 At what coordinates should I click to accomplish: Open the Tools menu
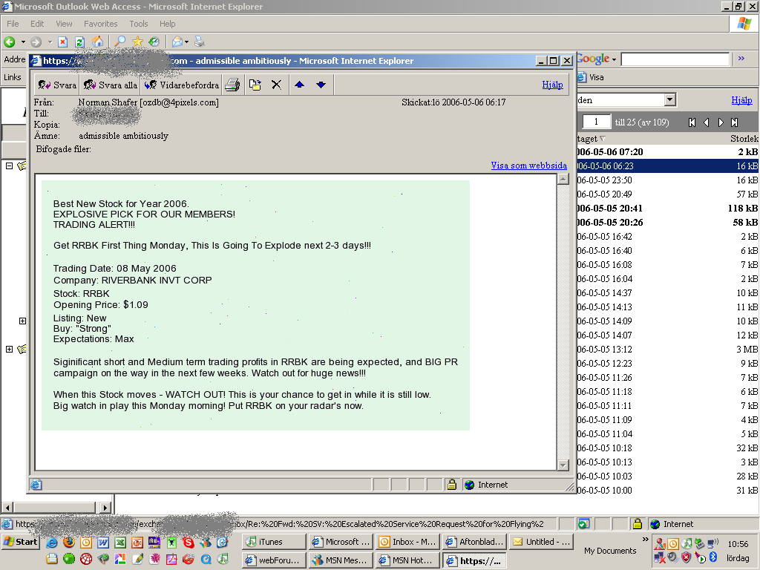tap(138, 24)
